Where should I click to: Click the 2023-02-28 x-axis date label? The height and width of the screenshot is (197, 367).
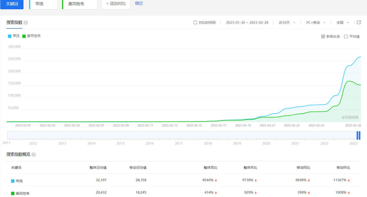(x=353, y=126)
